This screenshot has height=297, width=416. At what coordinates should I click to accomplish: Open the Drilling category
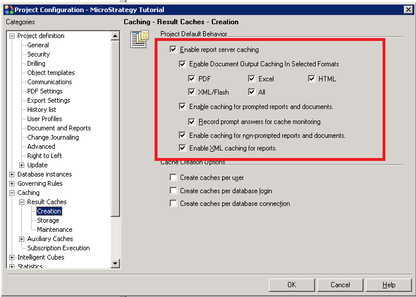[x=36, y=63]
